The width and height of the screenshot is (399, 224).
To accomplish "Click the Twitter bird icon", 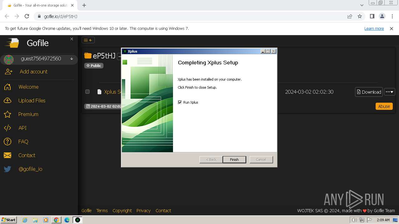I will (x=7, y=169).
